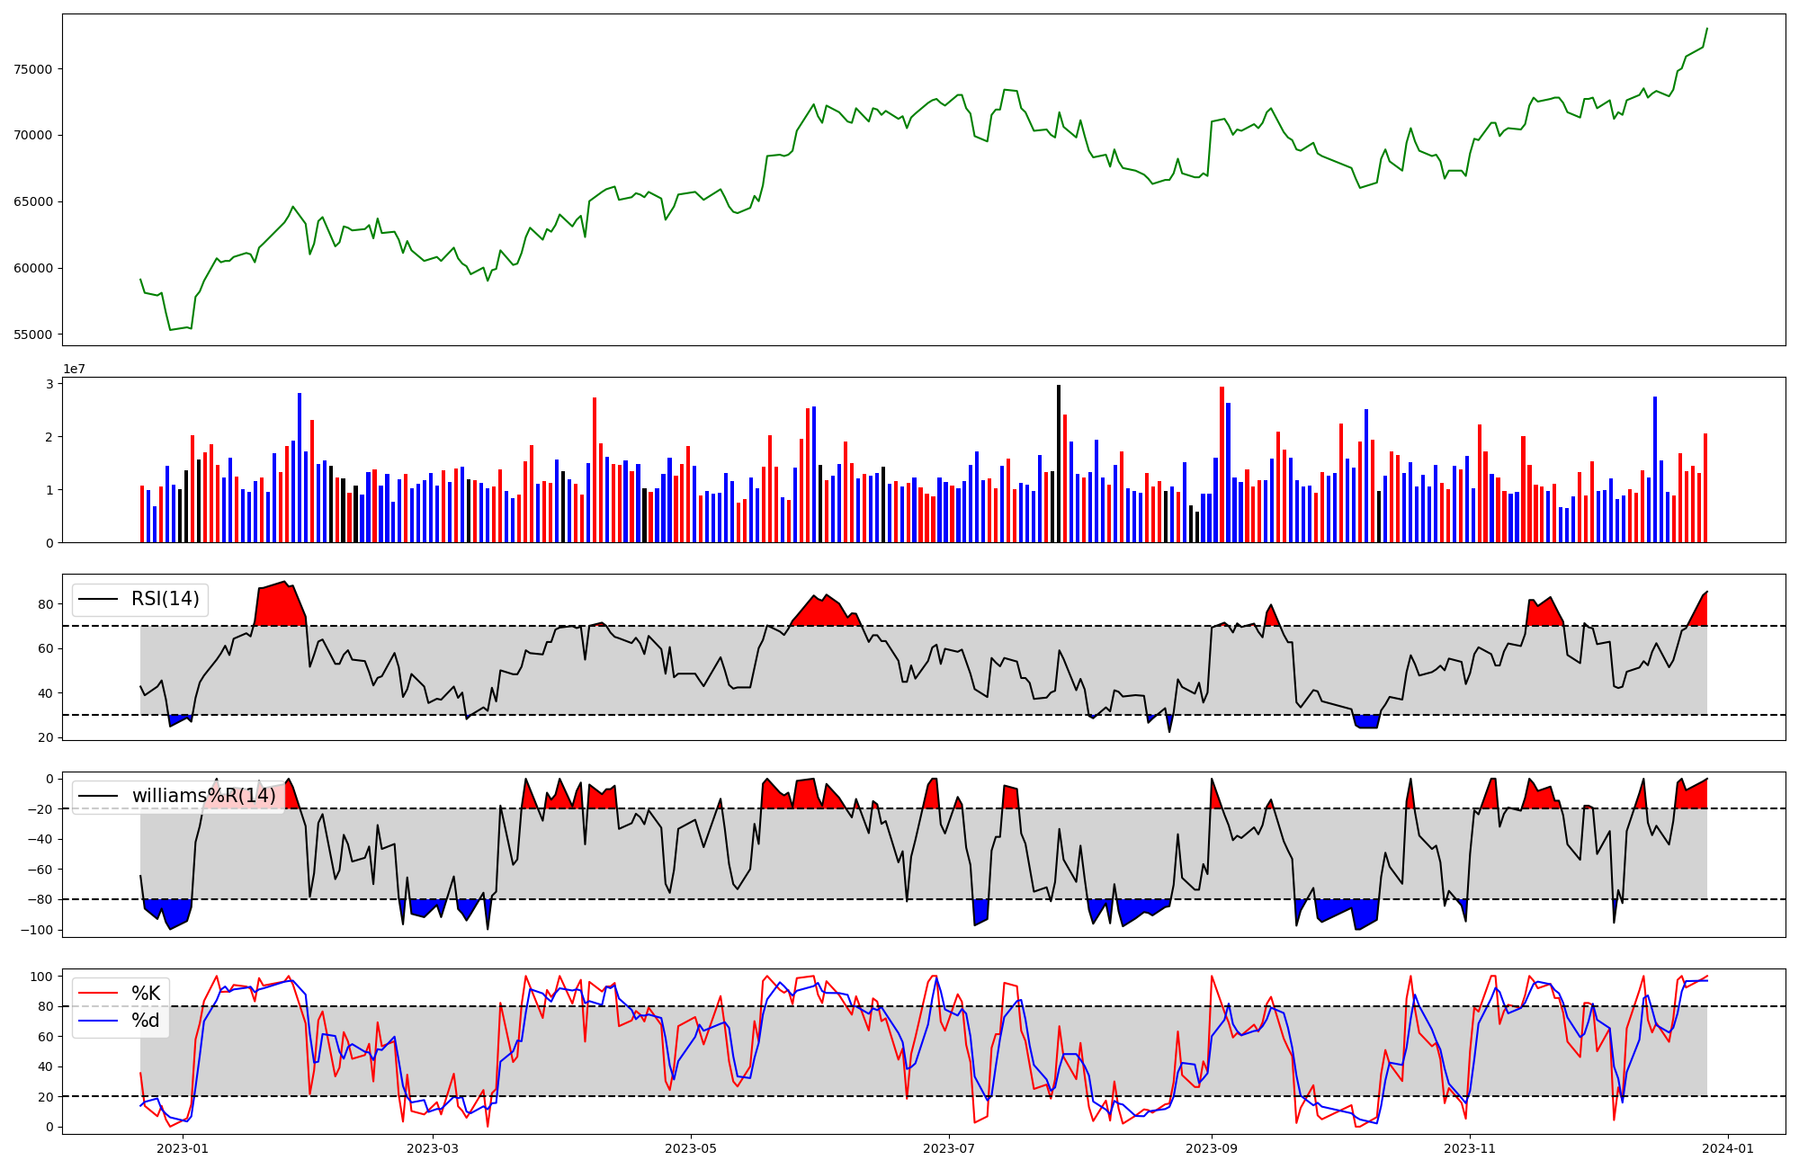Click the blue %d legend entry

point(145,1021)
